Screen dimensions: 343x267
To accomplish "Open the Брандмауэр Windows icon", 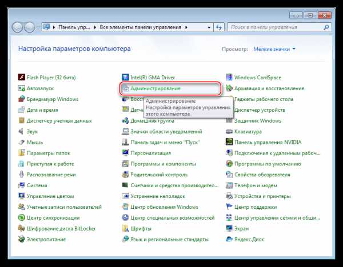I will click(22, 99).
